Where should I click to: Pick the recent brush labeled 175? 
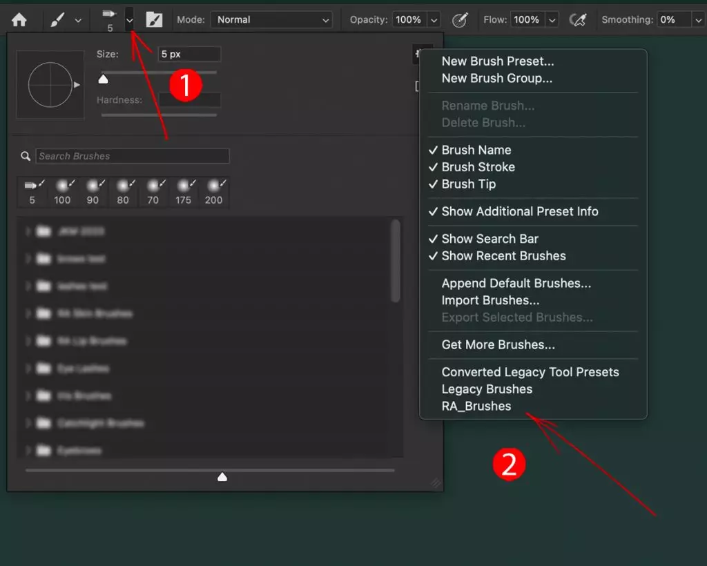184,192
